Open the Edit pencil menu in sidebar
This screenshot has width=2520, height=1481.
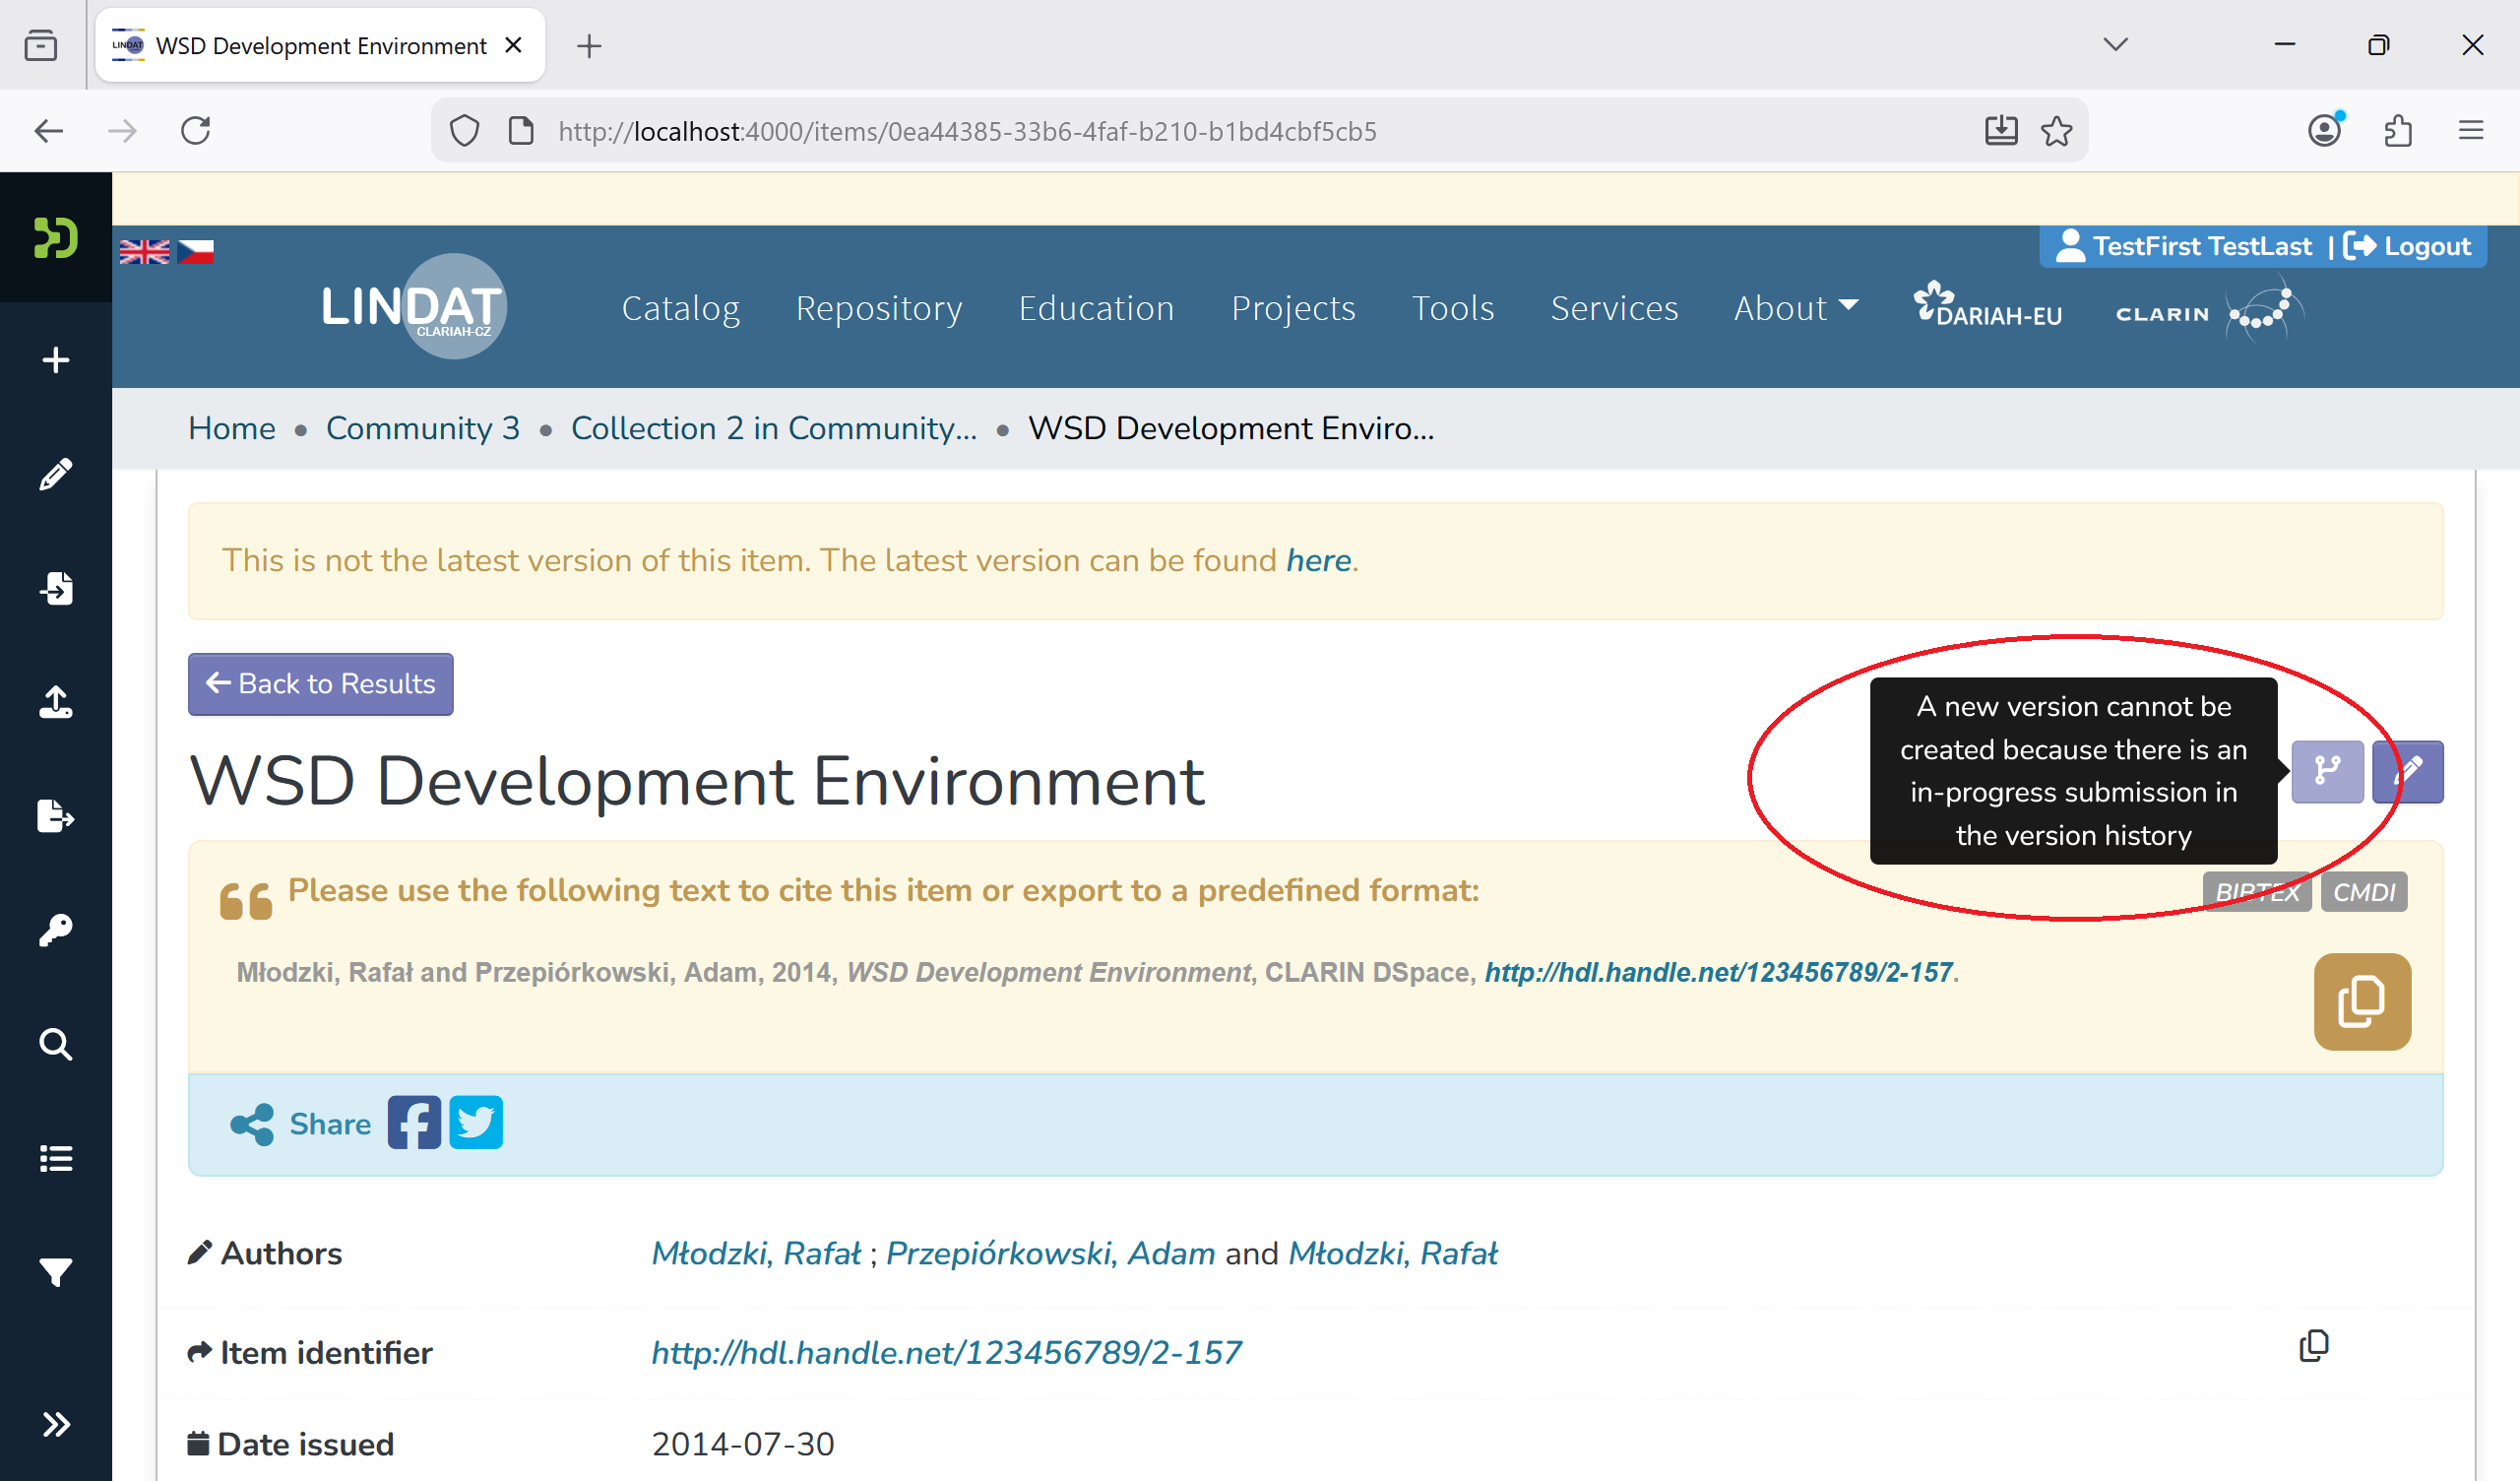pyautogui.click(x=56, y=475)
